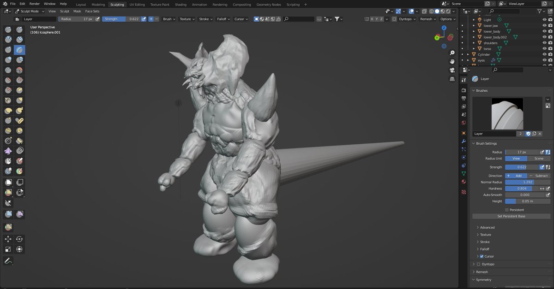The width and height of the screenshot is (554, 289).
Task: Open the Object properties tab
Action: pyautogui.click(x=464, y=133)
